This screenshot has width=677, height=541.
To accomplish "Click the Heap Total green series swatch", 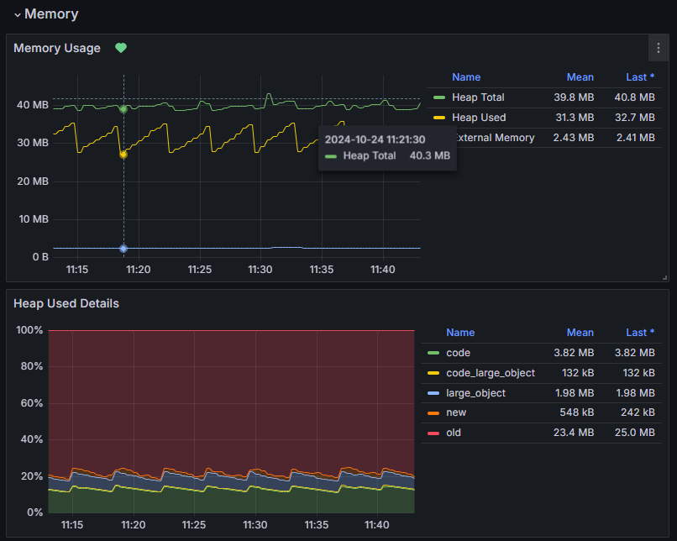I will (439, 97).
